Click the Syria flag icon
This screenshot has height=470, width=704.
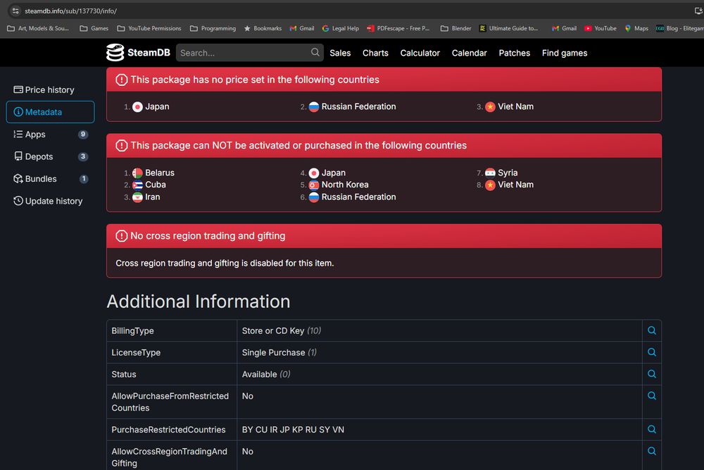click(490, 173)
